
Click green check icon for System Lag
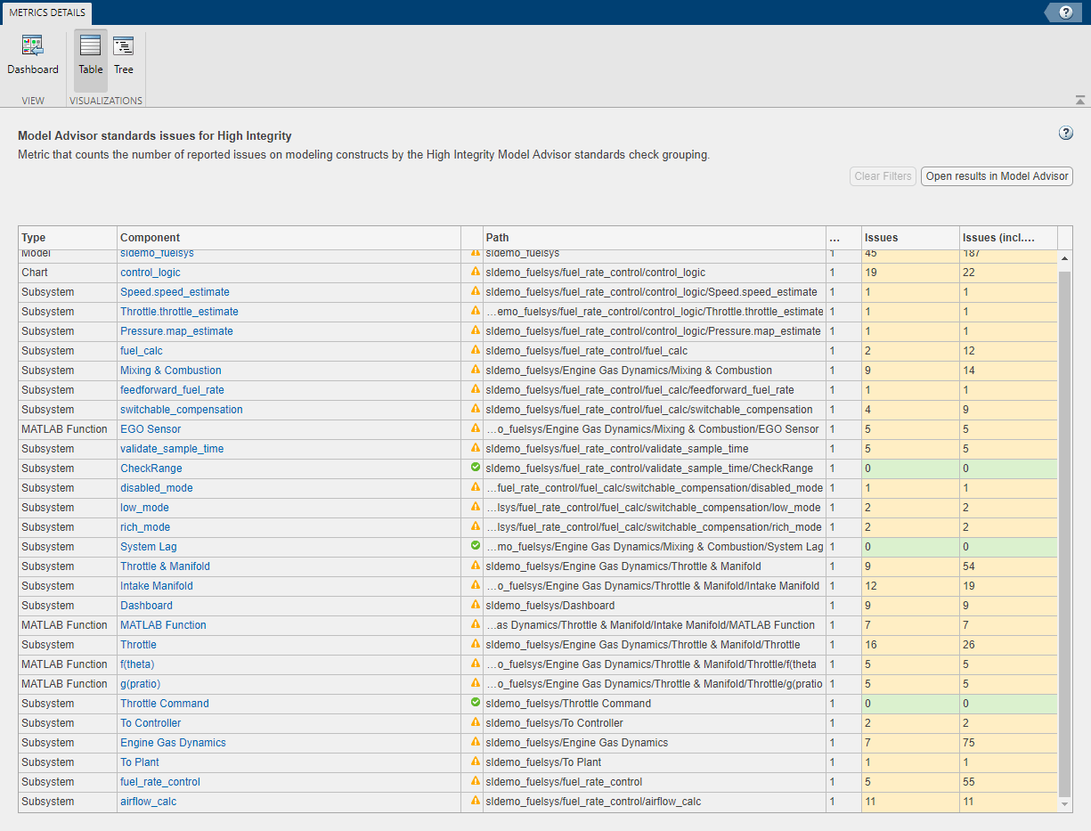pos(475,546)
